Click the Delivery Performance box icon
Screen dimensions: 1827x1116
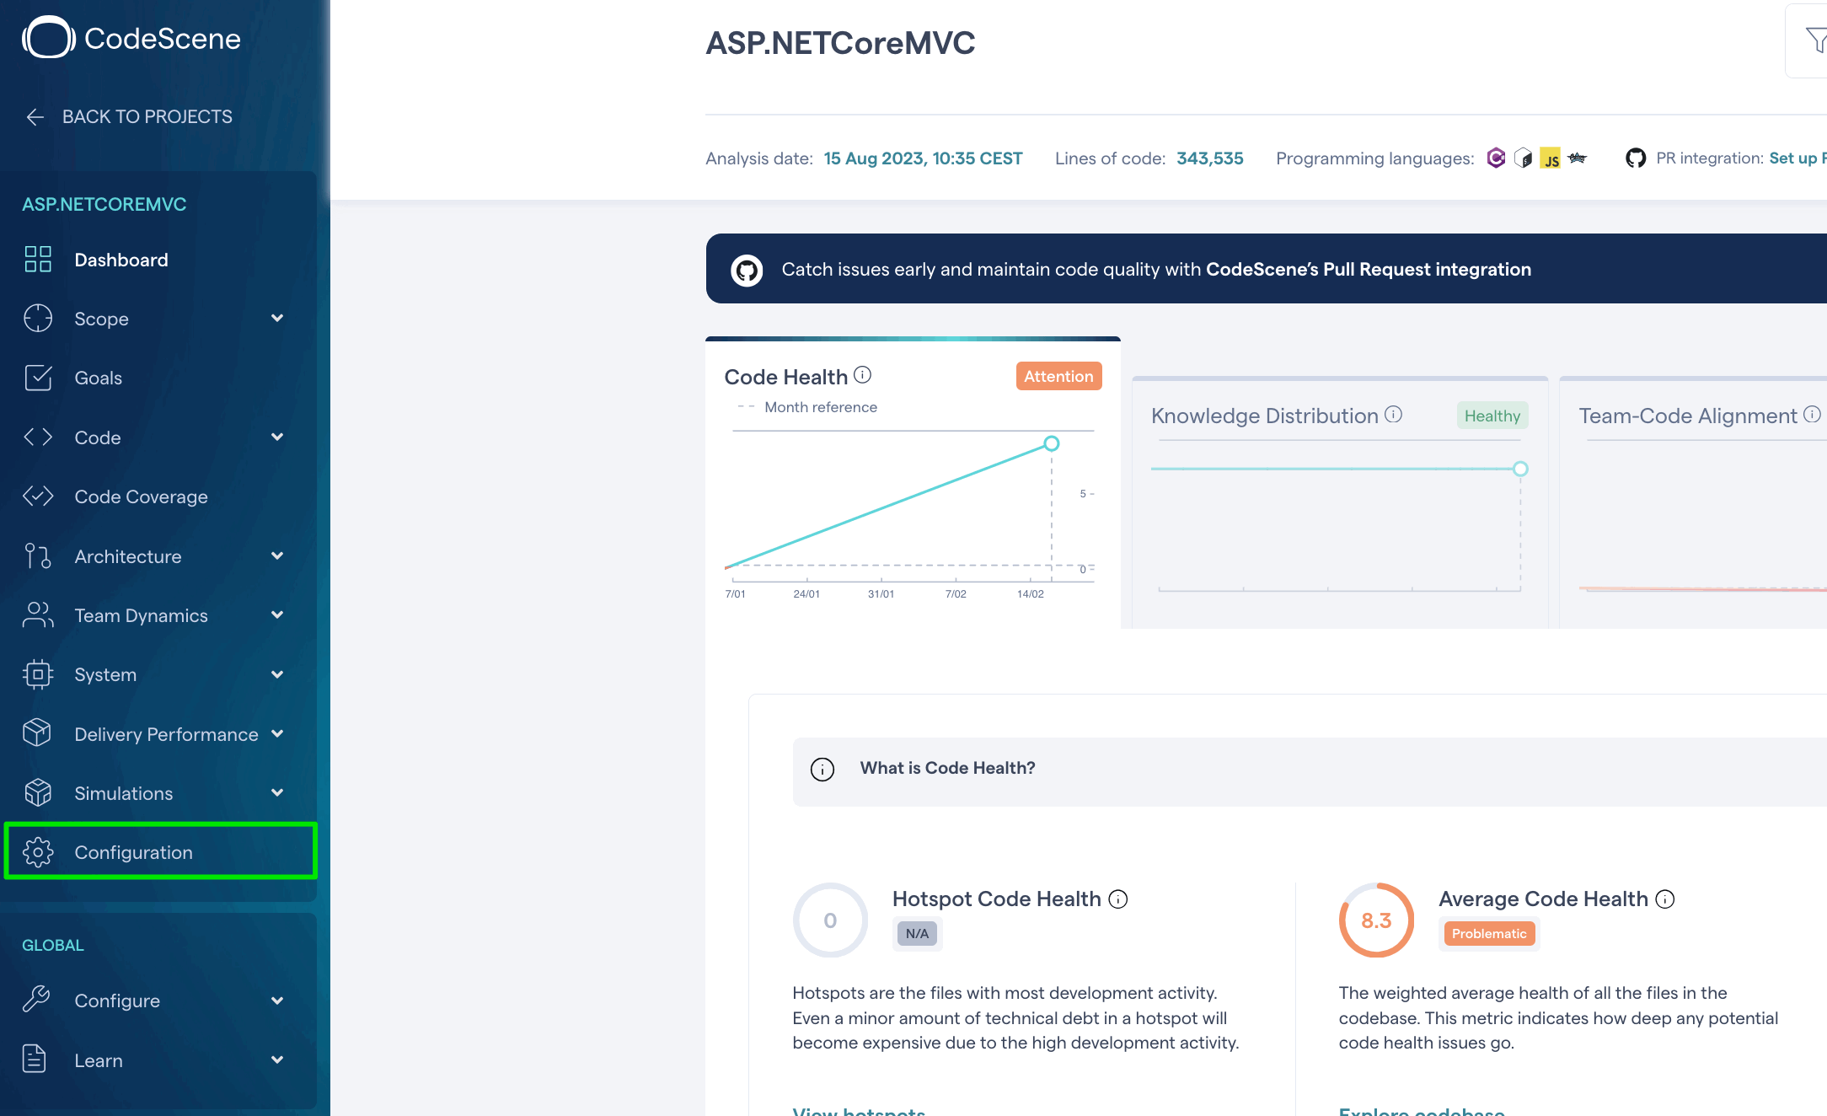point(38,734)
